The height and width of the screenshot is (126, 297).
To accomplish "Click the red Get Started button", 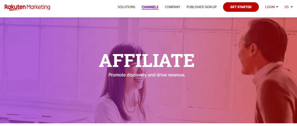I will (x=241, y=7).
